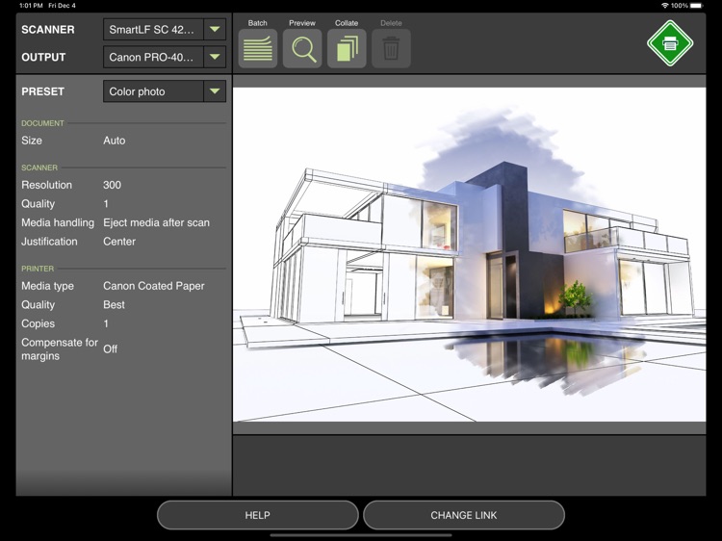This screenshot has width=722, height=541.
Task: Click the Media type label
Action: (x=47, y=286)
